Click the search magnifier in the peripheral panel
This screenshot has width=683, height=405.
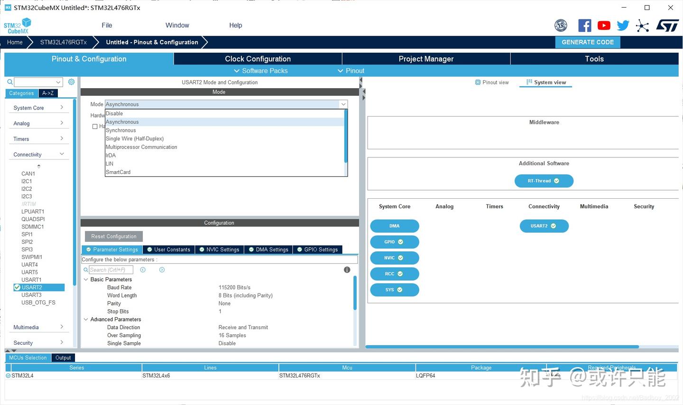[9, 82]
